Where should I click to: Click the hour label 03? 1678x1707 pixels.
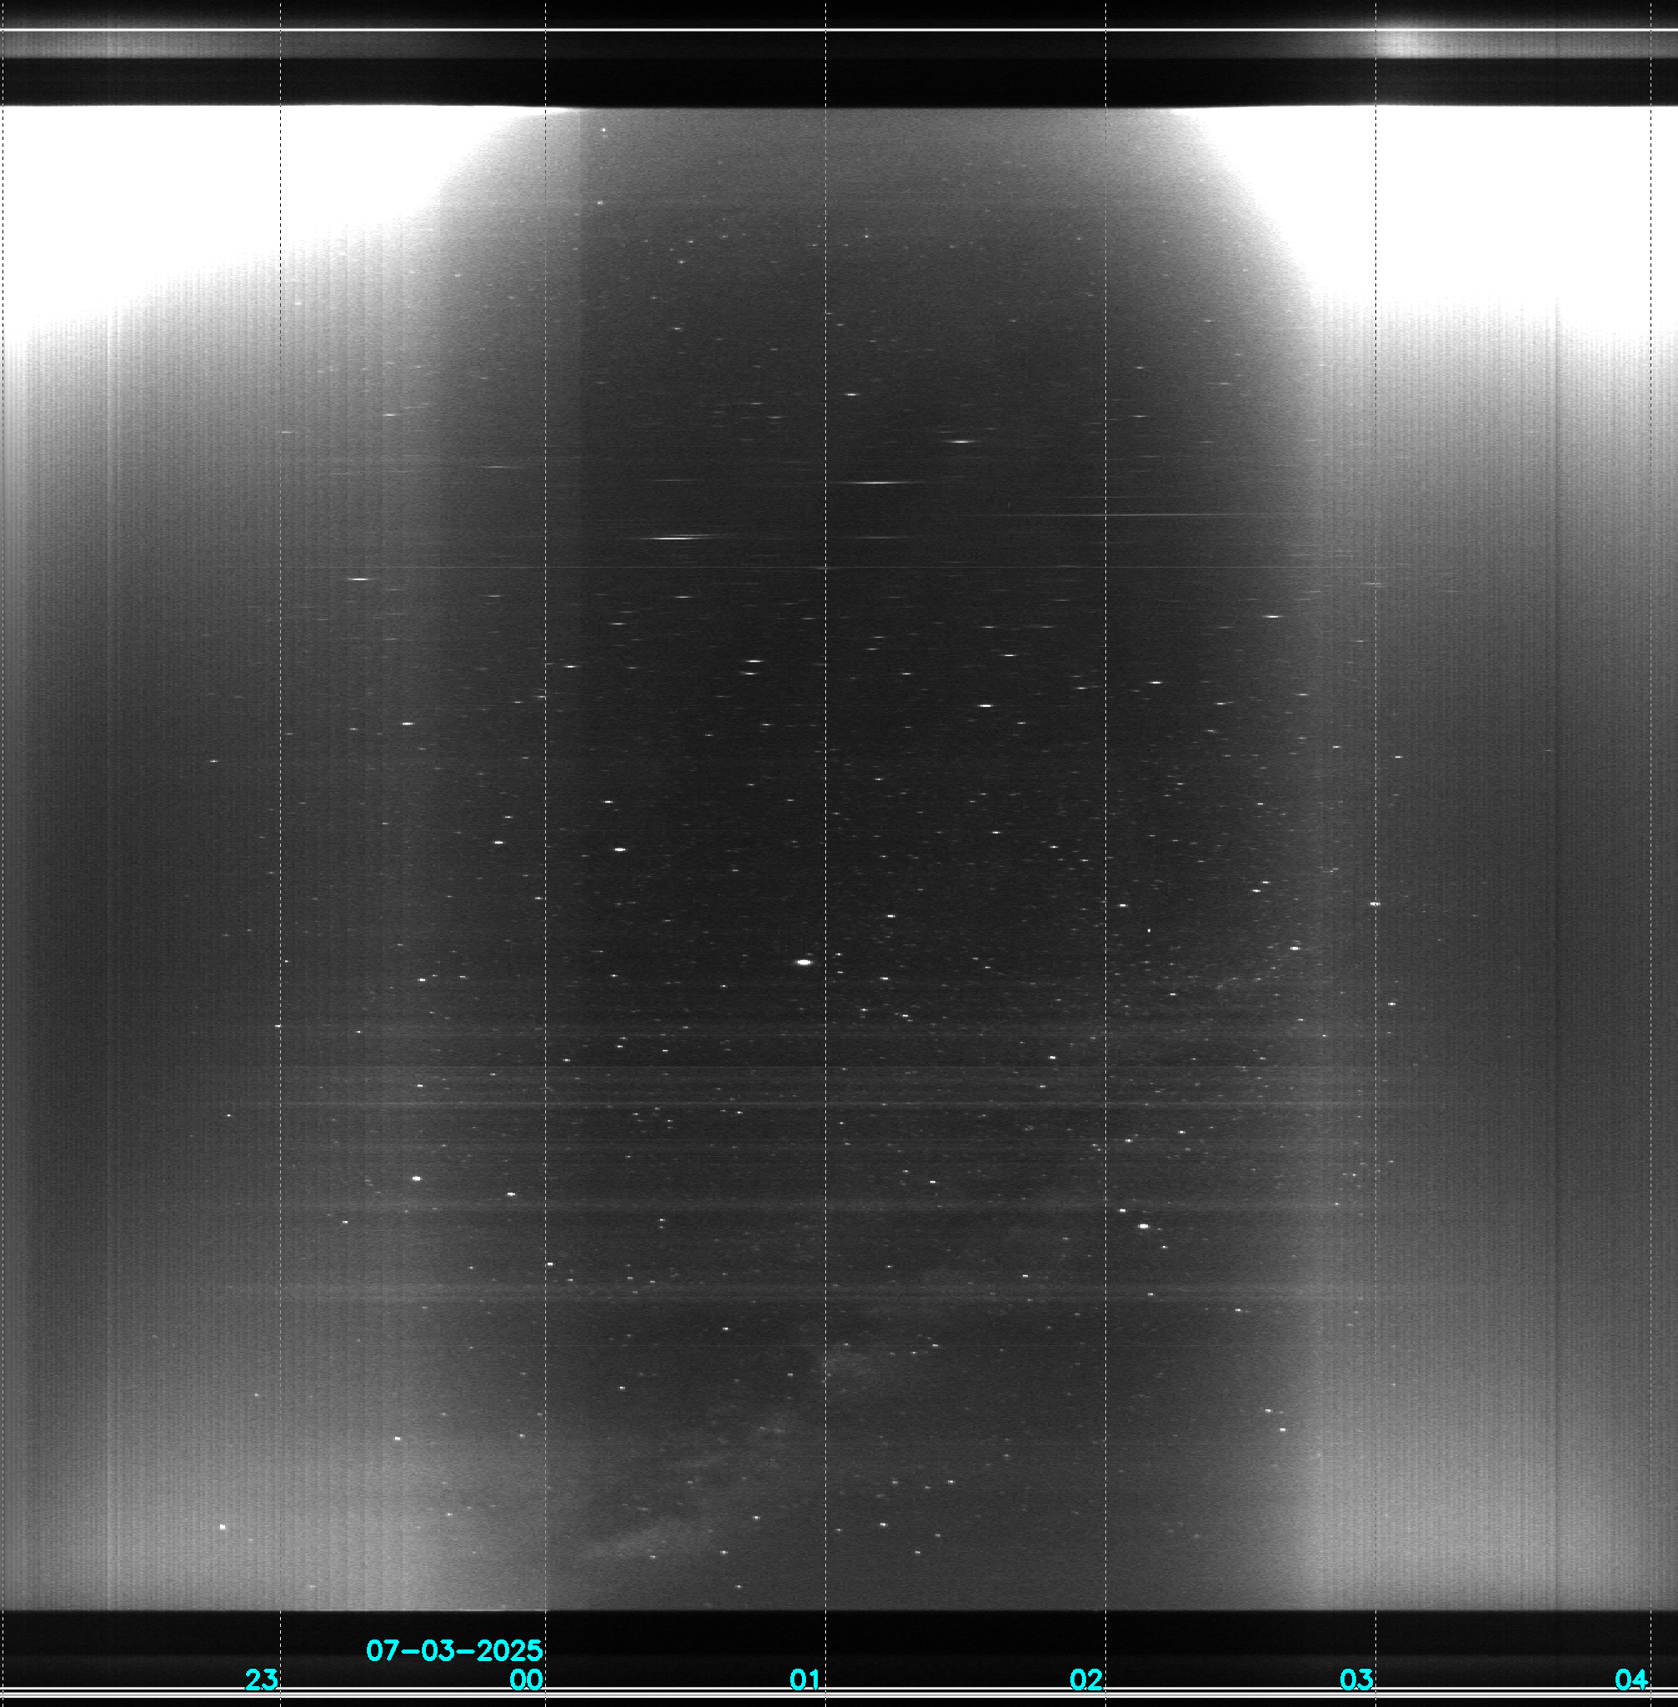(x=1356, y=1679)
